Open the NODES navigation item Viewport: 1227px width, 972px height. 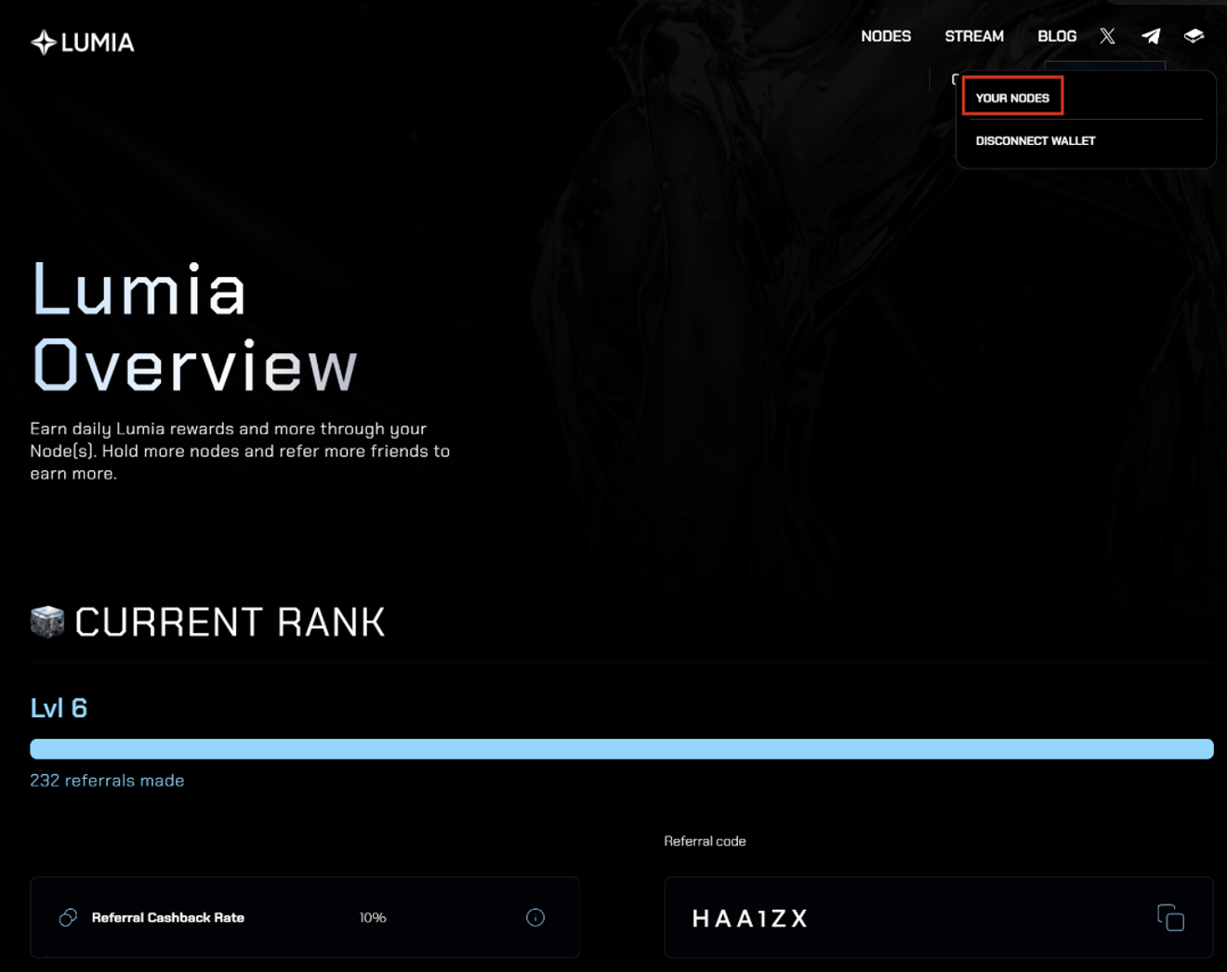(886, 36)
